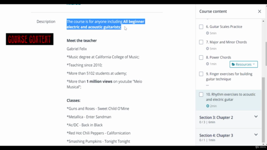267x150 pixels.
Task: Click the page's main vertical scrollbar
Action: tap(266, 54)
